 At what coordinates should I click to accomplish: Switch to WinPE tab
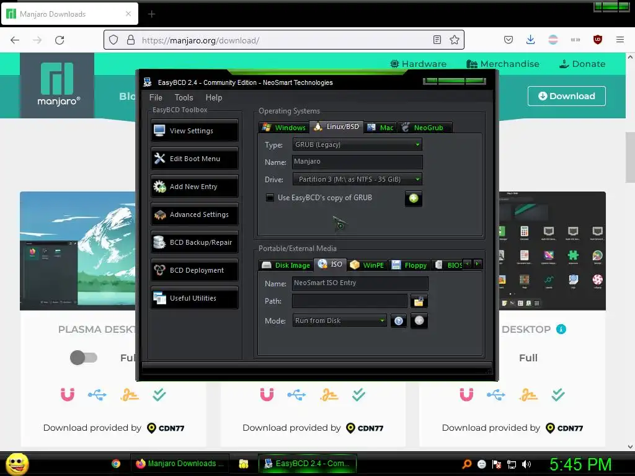(367, 265)
